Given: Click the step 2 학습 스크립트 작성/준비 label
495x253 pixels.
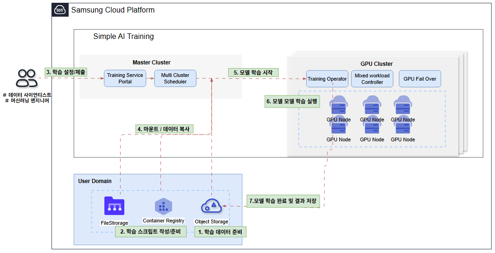Looking at the screenshot, I should 151,232.
